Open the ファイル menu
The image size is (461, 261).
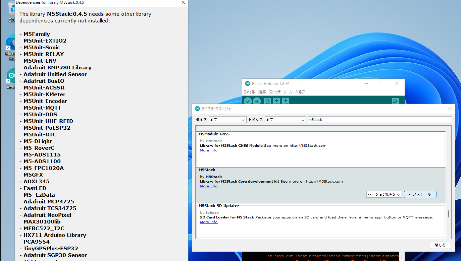pos(249,92)
